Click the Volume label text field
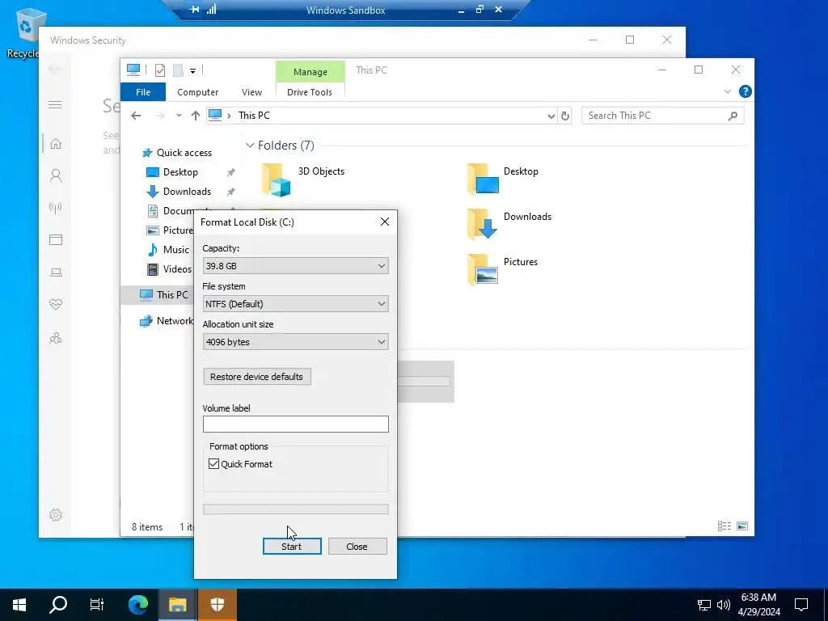Screen dimensions: 828x621 pos(296,424)
